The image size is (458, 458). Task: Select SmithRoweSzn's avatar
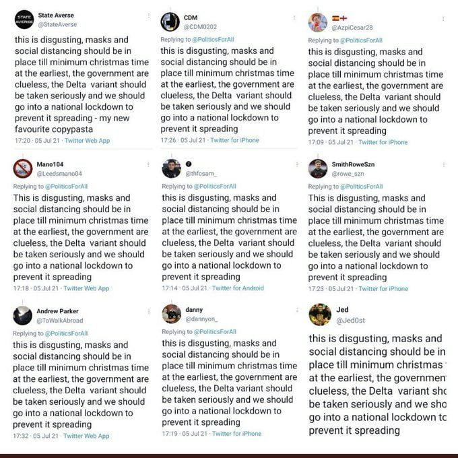point(318,168)
